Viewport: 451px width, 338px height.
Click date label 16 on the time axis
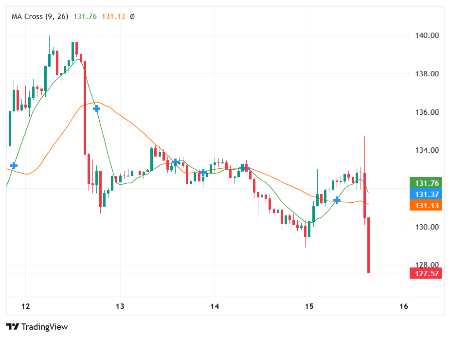pyautogui.click(x=403, y=306)
